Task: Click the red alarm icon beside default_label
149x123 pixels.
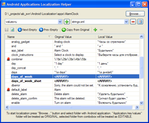Action: (8, 90)
